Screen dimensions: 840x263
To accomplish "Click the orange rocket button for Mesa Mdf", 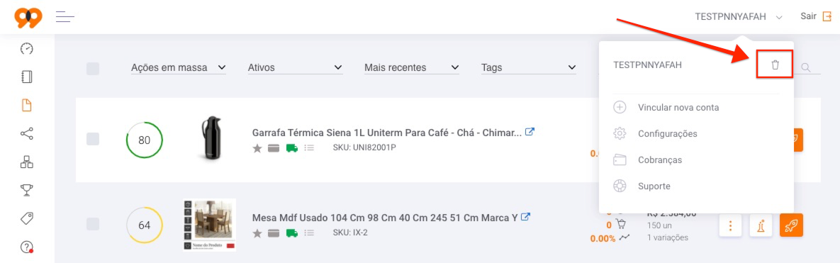I will pos(791,225).
